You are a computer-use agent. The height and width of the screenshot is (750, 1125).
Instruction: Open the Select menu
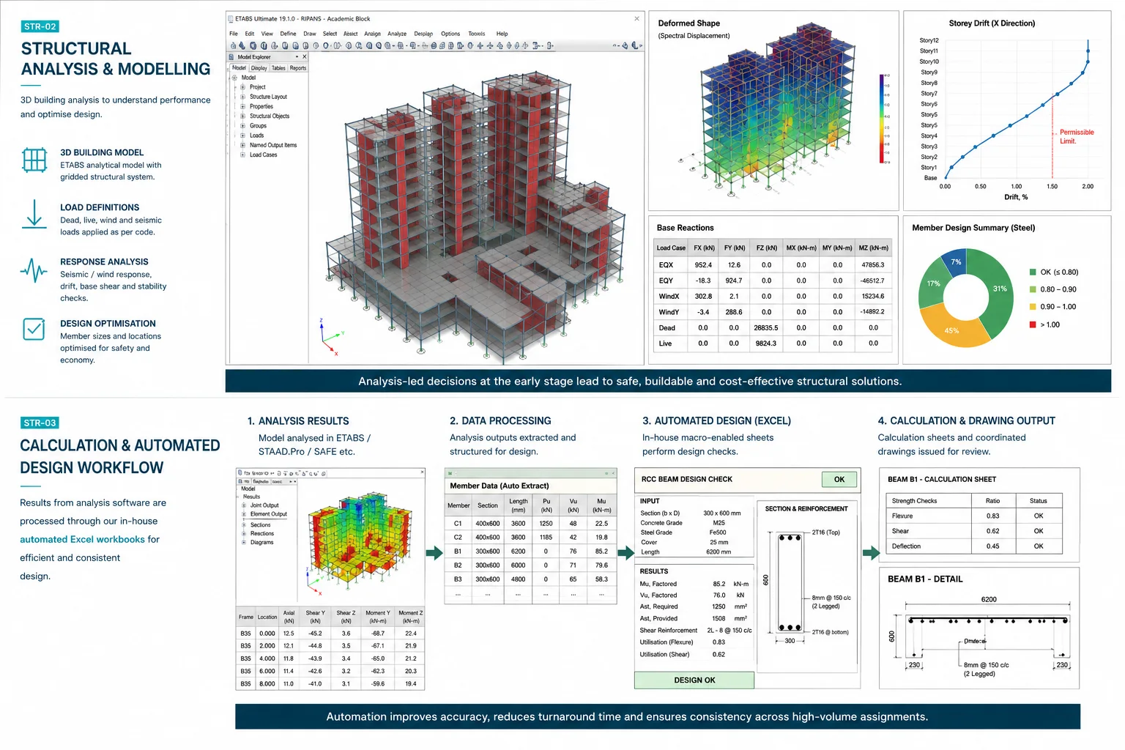point(330,34)
